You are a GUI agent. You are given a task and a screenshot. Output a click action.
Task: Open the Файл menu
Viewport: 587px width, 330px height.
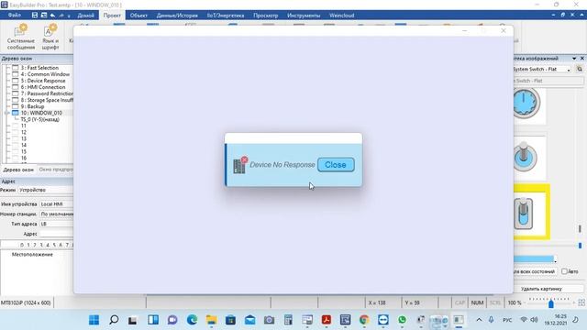[15, 16]
